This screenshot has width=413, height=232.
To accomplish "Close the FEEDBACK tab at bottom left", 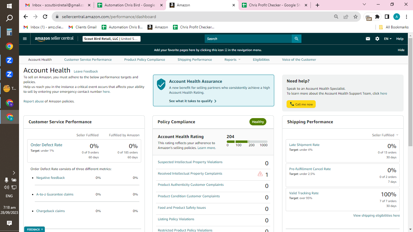I will pyautogui.click(x=42, y=230).
